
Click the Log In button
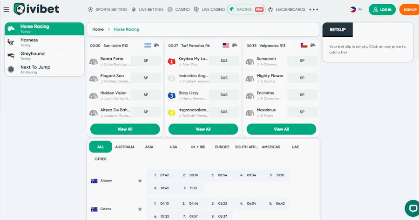(382, 10)
